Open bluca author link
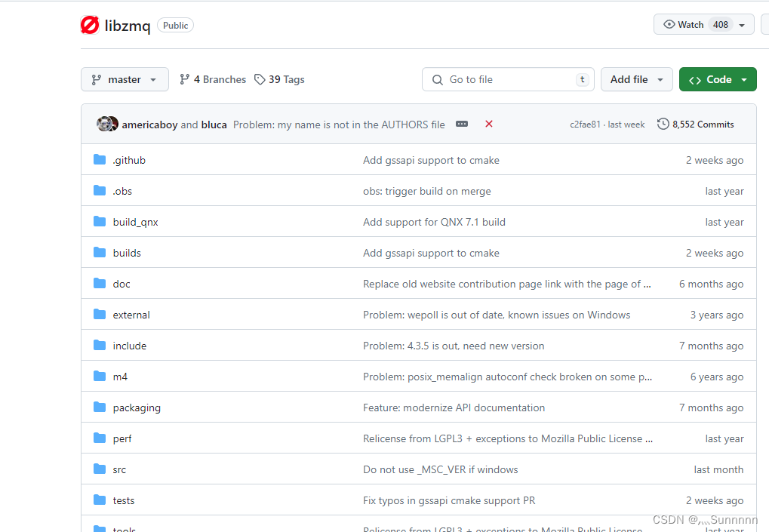769x532 pixels. (x=214, y=125)
